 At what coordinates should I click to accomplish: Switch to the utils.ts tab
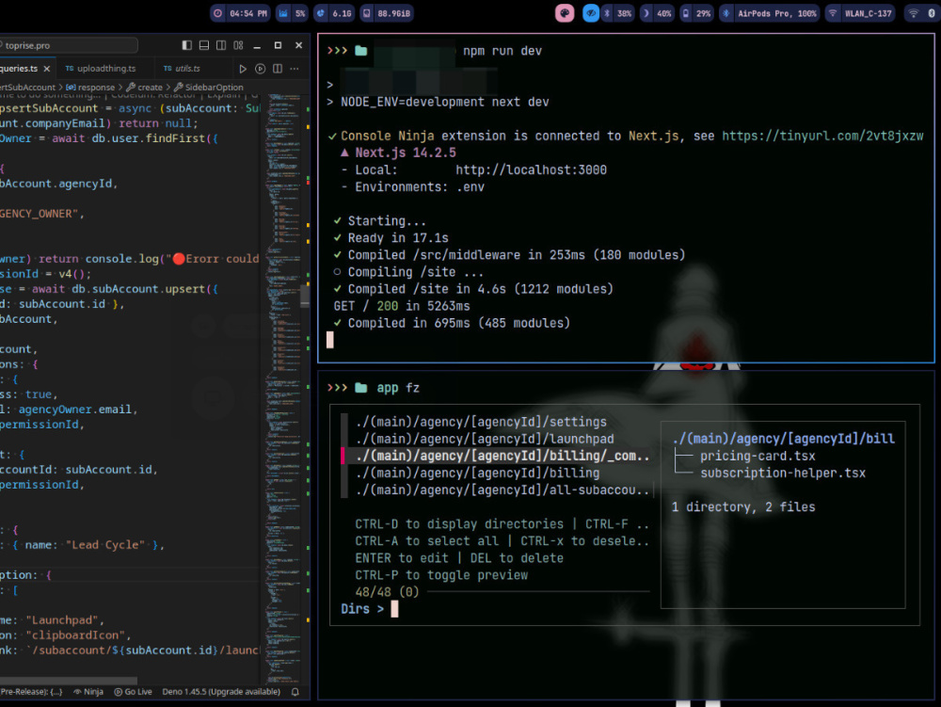pos(183,69)
